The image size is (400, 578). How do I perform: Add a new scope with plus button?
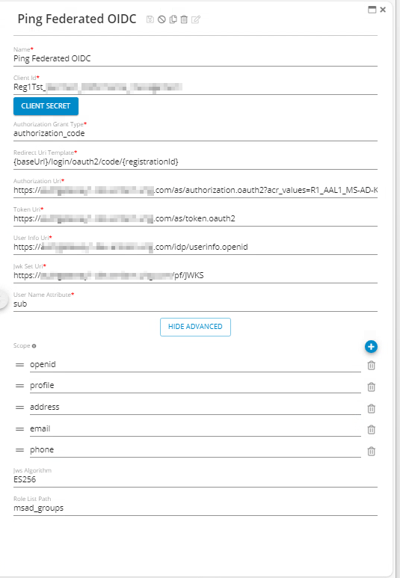(x=371, y=346)
